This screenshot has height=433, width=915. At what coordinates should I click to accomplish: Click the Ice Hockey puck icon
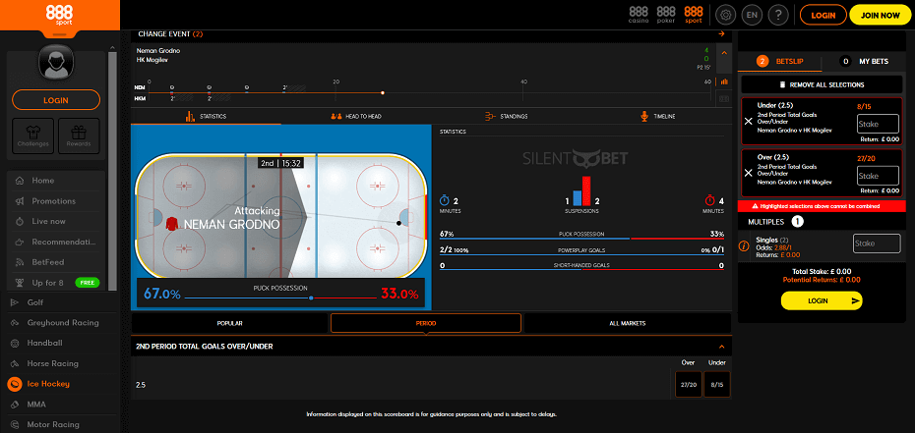14,384
